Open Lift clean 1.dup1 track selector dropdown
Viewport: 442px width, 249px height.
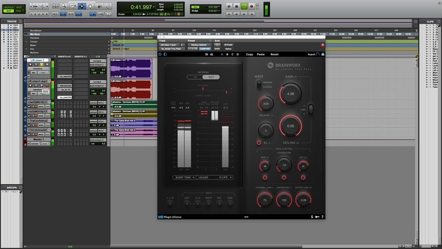169,45
